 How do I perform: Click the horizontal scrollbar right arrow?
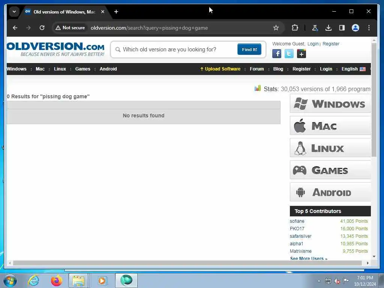[367, 263]
